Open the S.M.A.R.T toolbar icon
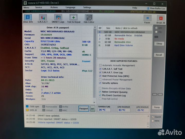Viewport: 185px width, 139px height. coord(43,19)
